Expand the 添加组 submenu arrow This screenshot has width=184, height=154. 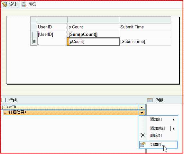(x=174, y=120)
